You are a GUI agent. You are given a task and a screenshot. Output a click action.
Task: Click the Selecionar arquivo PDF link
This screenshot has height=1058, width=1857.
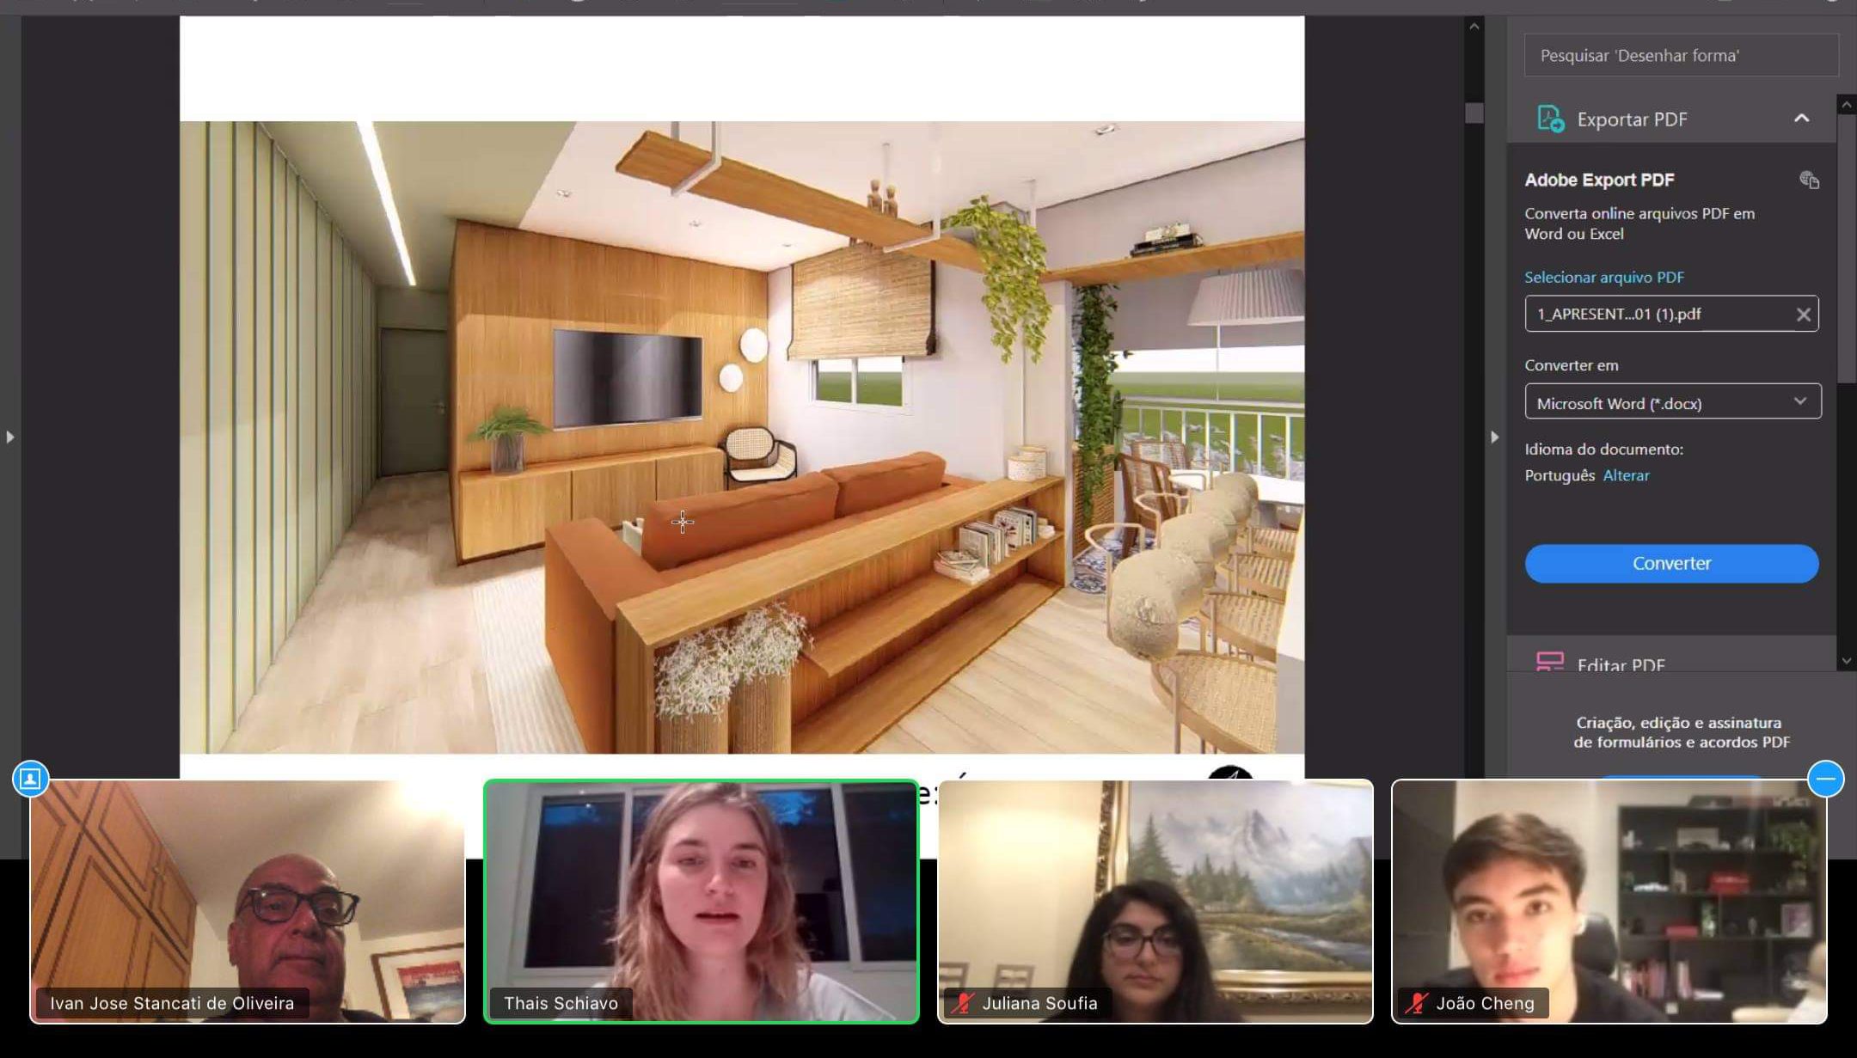click(x=1603, y=278)
